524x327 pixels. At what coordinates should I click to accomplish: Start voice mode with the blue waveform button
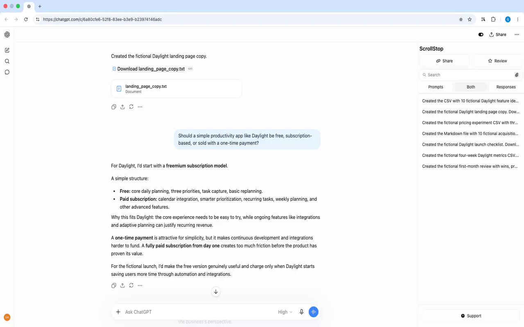[314, 312]
